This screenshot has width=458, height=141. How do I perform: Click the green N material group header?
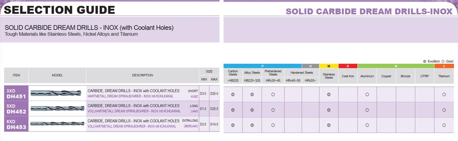(x=396, y=66)
